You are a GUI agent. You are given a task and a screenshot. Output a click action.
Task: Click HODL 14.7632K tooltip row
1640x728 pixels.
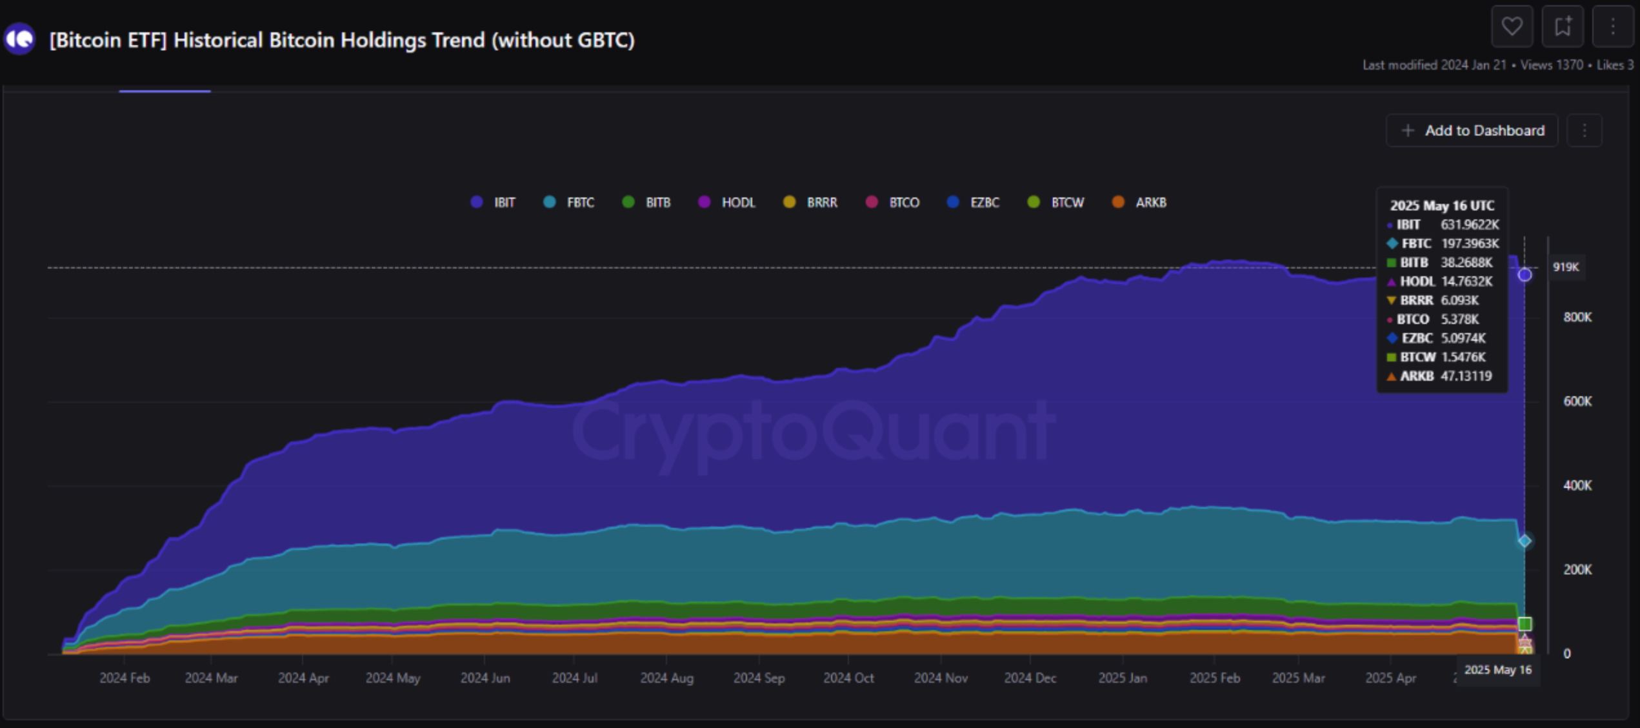[1439, 281]
